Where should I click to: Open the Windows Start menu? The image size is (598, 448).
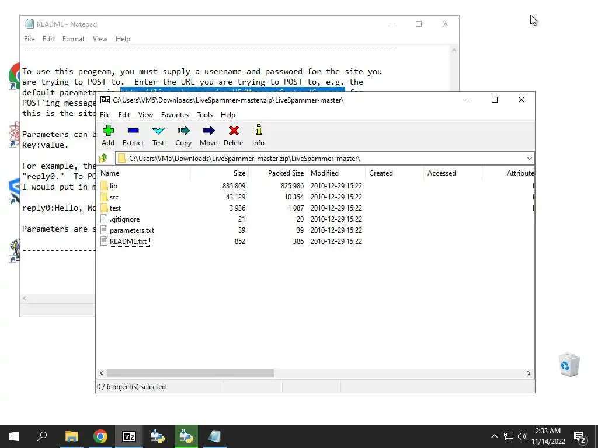[14, 436]
